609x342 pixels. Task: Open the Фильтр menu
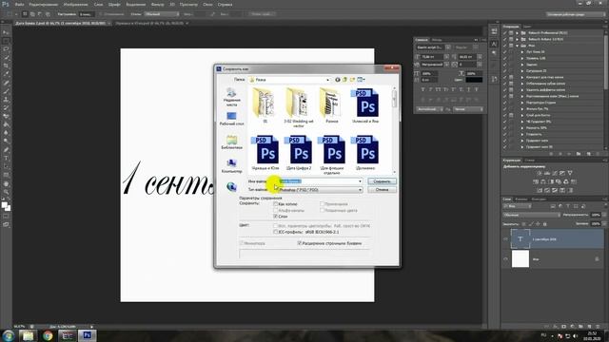157,5
